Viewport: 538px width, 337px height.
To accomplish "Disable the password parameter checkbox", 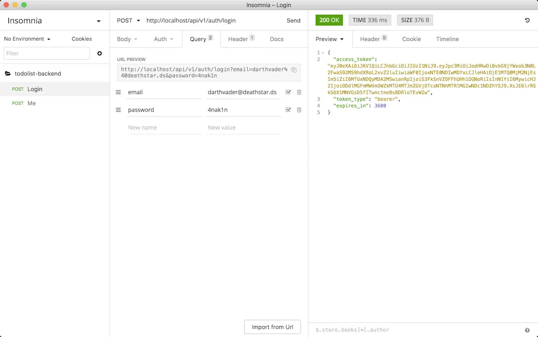I will [x=288, y=110].
